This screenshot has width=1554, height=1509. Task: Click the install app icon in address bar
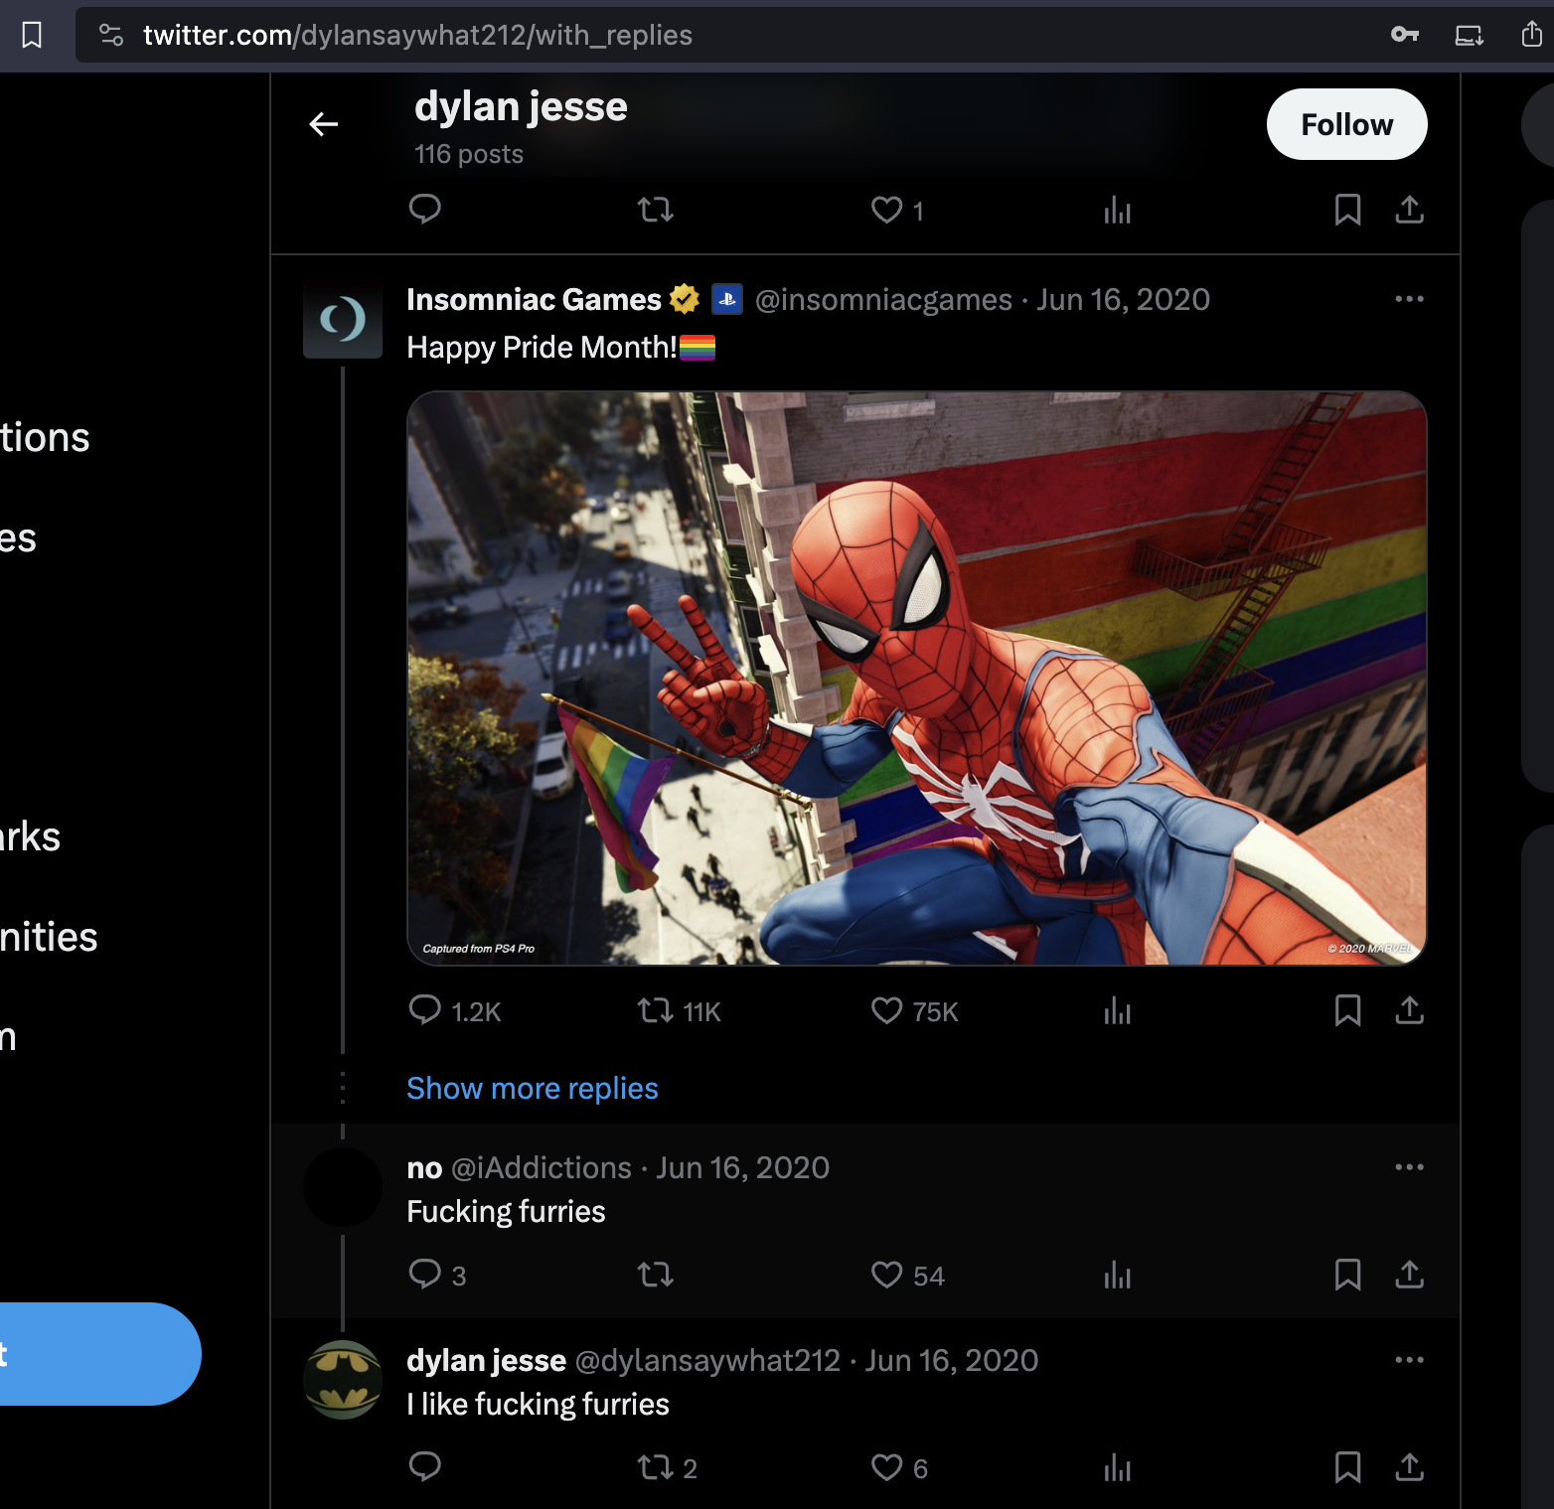[x=1470, y=36]
